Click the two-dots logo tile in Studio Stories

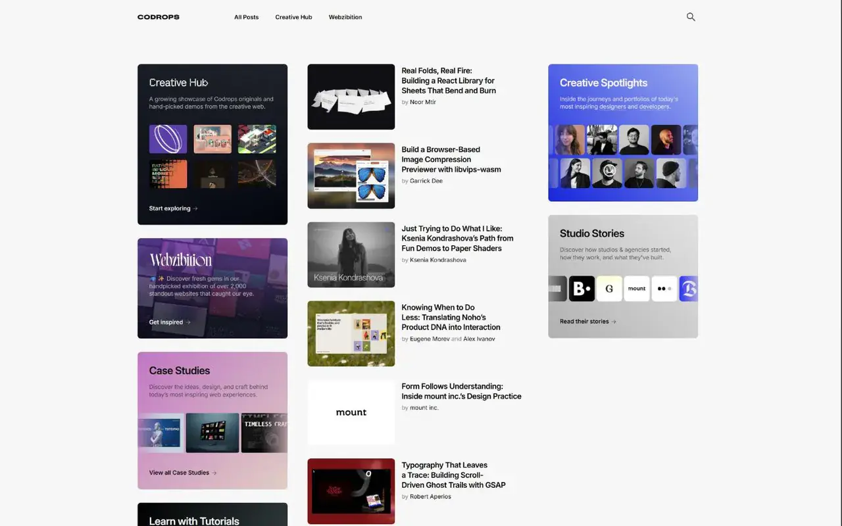click(x=664, y=289)
